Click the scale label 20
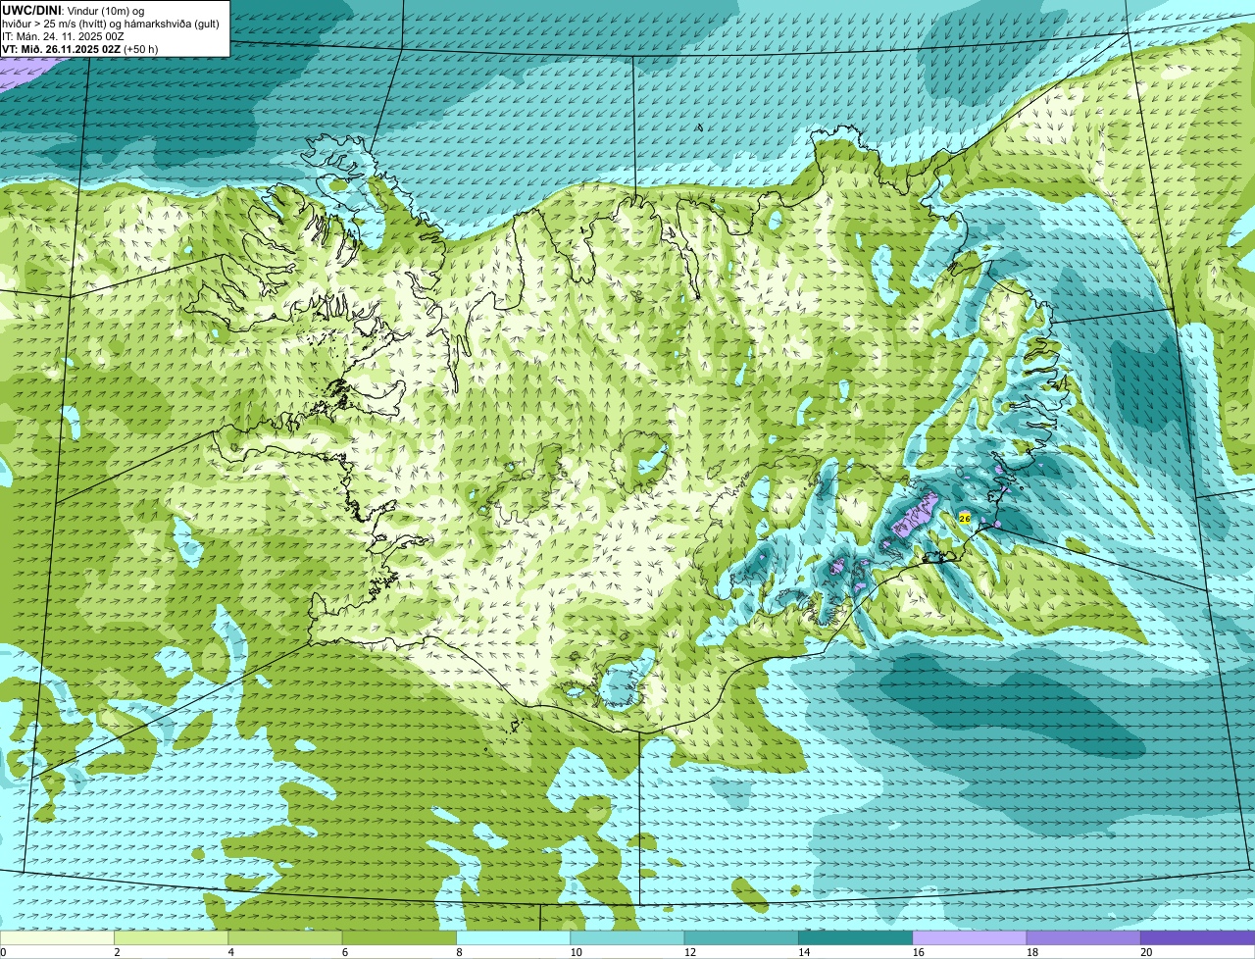 pyautogui.click(x=1145, y=952)
